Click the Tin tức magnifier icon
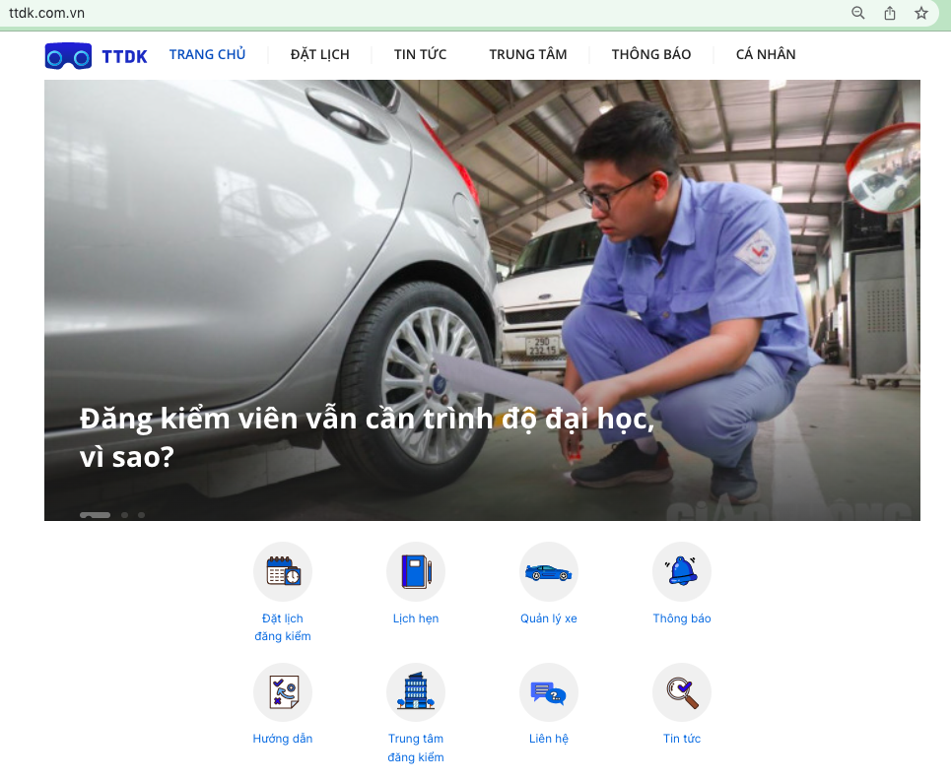951x781 pixels. tap(682, 691)
